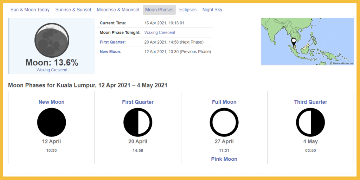Image resolution: width=360 pixels, height=180 pixels.
Task: Click the current moon image at 13.6%
Action: [51, 40]
